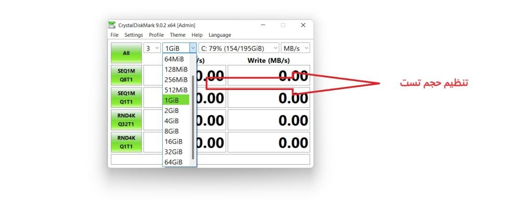Click the empty status text field at bottom
Image resolution: width=524 pixels, height=205 pixels.
pos(210,160)
